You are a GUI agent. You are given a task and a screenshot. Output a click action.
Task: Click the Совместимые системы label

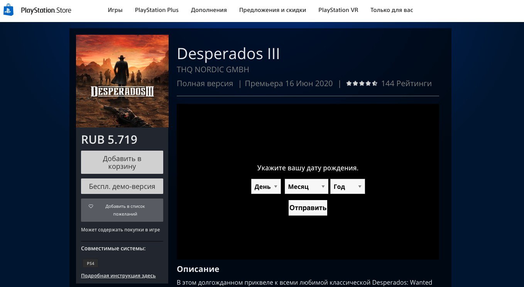[113, 248]
